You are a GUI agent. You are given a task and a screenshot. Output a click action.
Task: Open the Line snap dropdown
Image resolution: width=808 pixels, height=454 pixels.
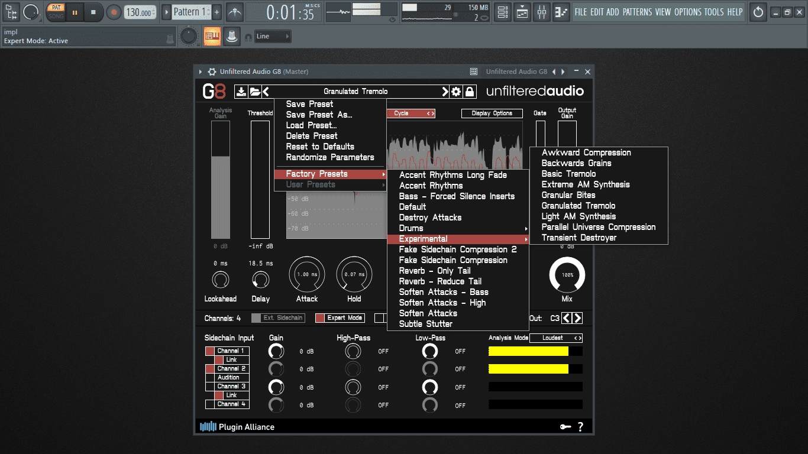pos(273,37)
